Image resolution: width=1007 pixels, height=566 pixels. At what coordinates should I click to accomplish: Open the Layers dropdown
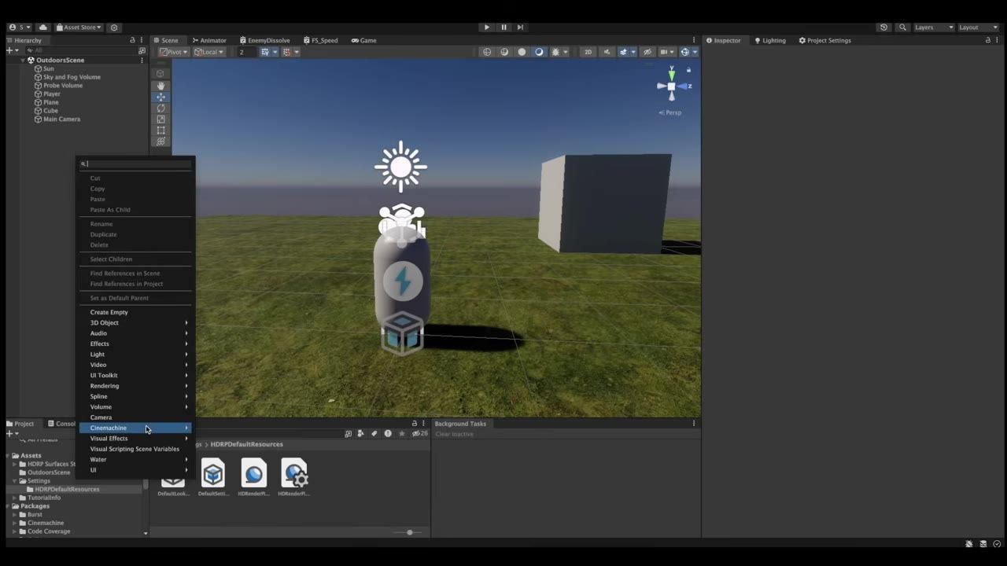[933, 28]
